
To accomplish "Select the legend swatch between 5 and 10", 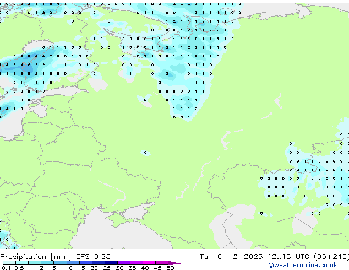I will pos(60,263).
